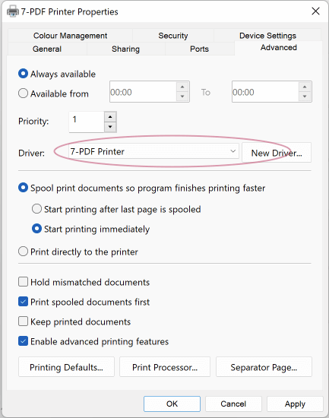Open the Sharing tab
This screenshot has width=329, height=418.
click(125, 49)
